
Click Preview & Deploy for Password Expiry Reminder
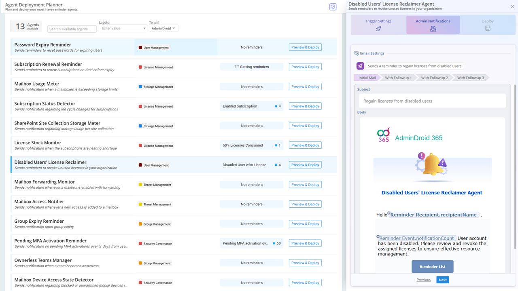pyautogui.click(x=305, y=47)
